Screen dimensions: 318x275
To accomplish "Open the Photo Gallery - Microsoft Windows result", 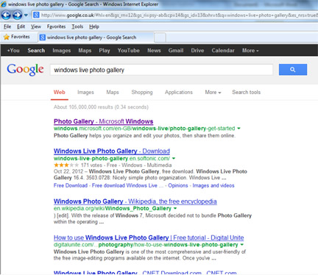I will [103, 121].
